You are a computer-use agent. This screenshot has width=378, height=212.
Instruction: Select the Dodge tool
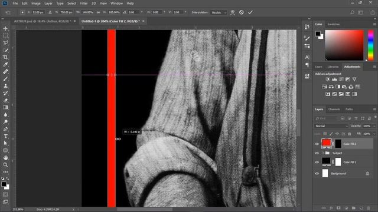[5, 122]
